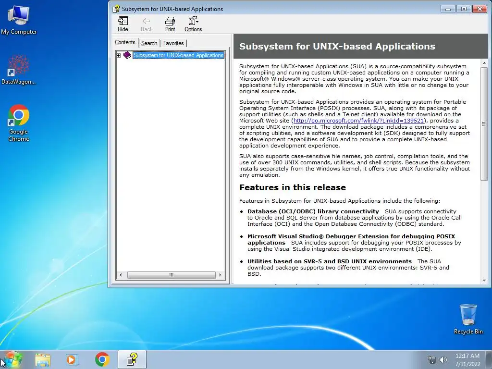
Task: Select the Subsystem for UNIX-based Applications tree item
Action: 179,55
